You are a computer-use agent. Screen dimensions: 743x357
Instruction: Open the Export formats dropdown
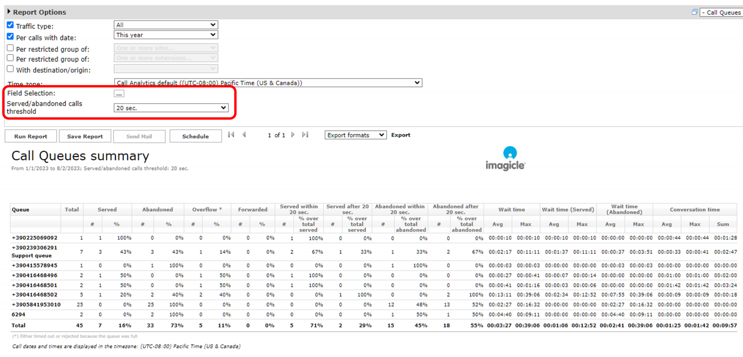click(355, 135)
